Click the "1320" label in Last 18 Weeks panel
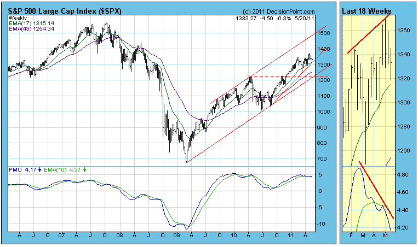This screenshot has height=247, width=418. point(403,79)
